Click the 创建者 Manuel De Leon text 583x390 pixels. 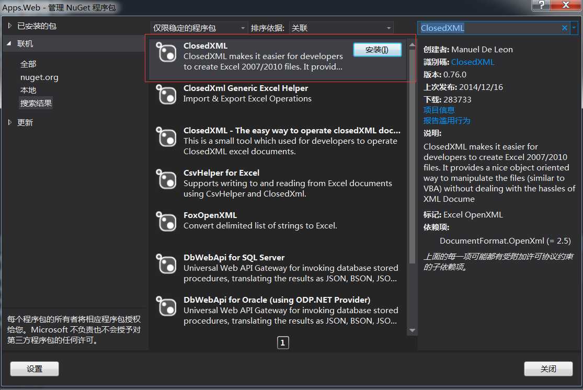tap(482, 50)
